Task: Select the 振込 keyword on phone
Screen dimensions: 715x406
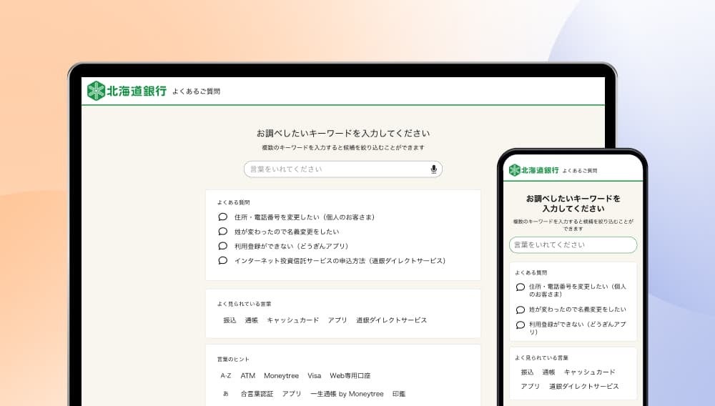Action: pyautogui.click(x=527, y=372)
